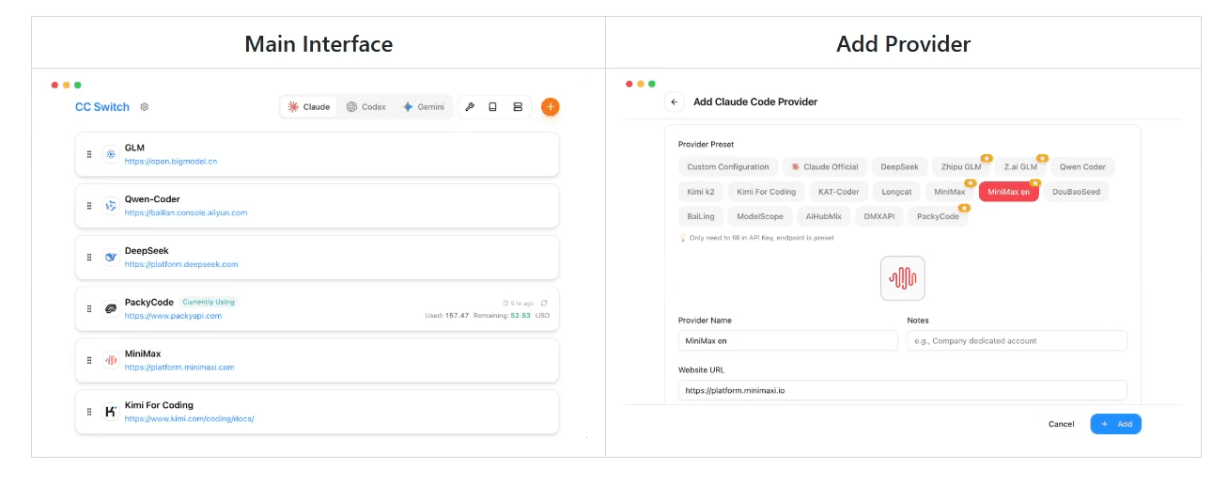Switch to the Gemini tab
Screen dimensions: 1228x486
tap(423, 107)
